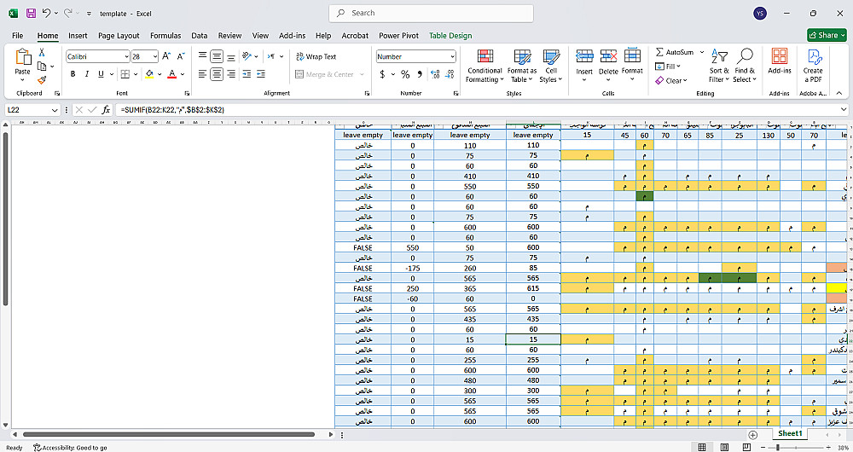Click the Format Painter brush icon

tap(42, 79)
